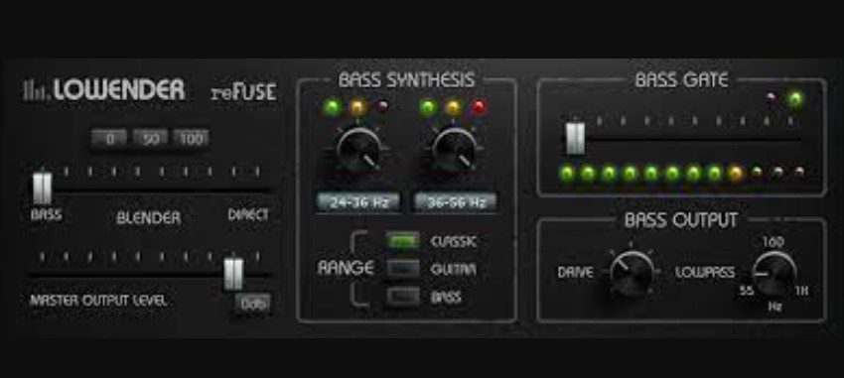
Task: Click the DRIVE label
Action: (575, 273)
